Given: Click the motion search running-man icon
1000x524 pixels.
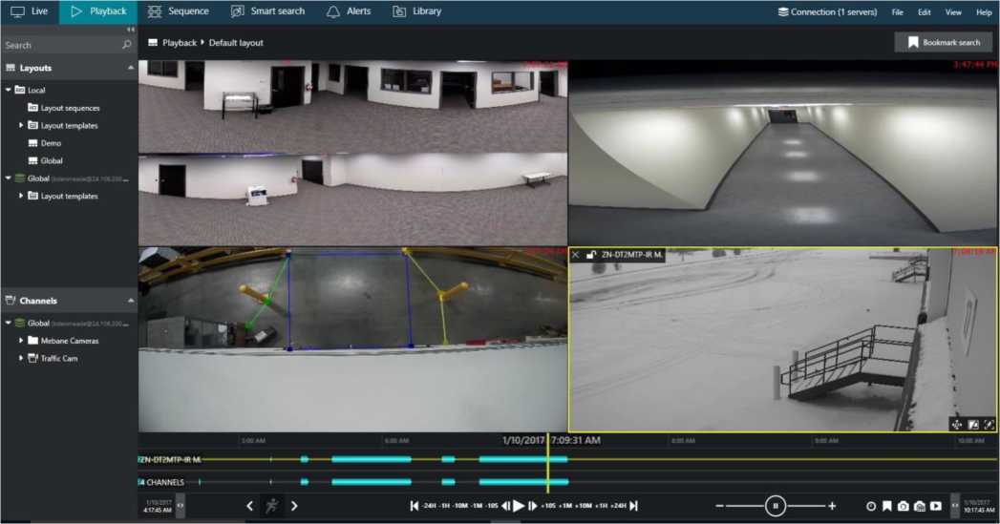Looking at the screenshot, I should pos(272,506).
